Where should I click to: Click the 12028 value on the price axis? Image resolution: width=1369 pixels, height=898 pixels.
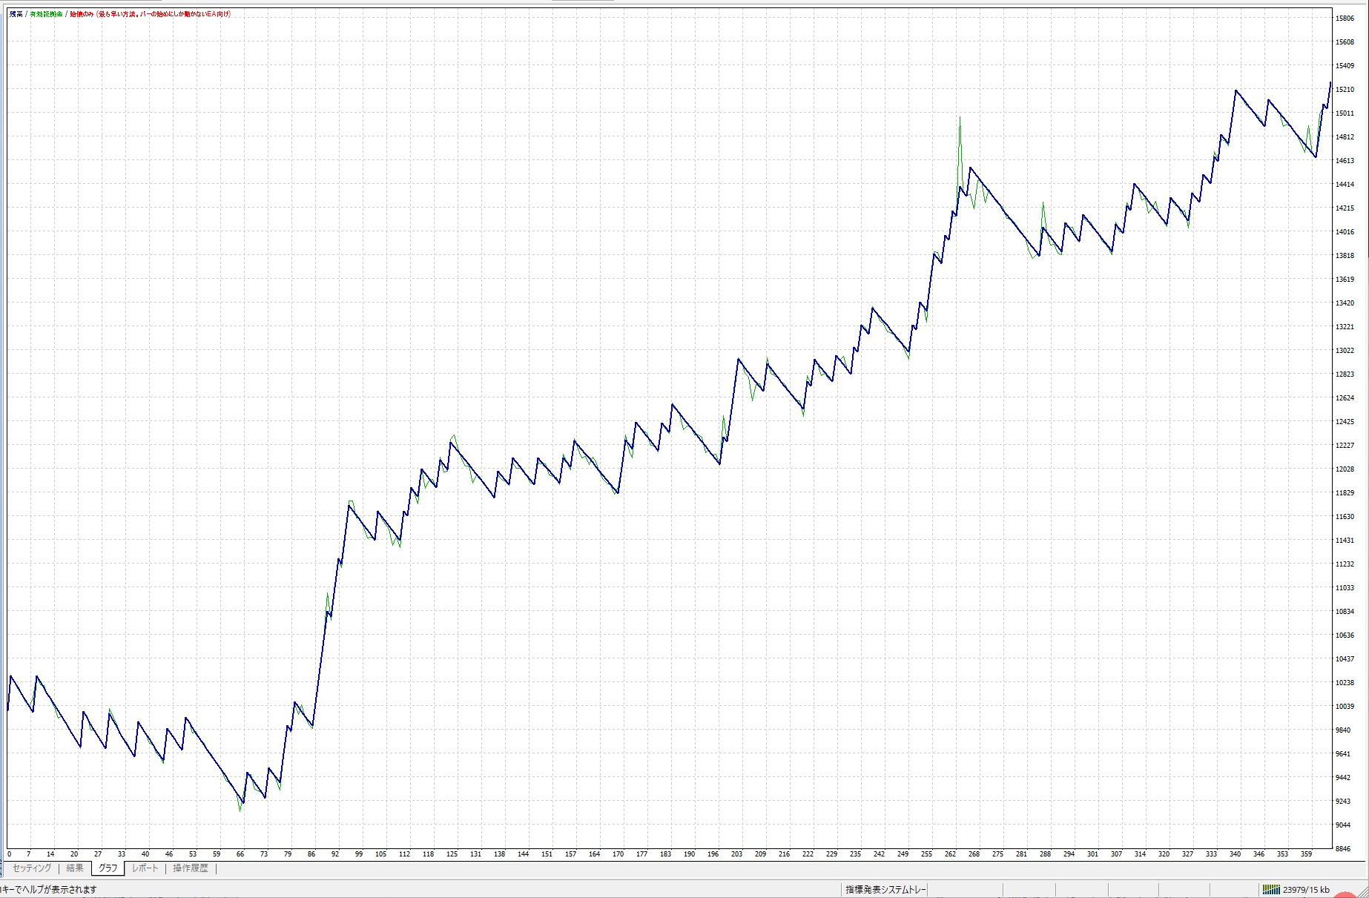(1345, 469)
